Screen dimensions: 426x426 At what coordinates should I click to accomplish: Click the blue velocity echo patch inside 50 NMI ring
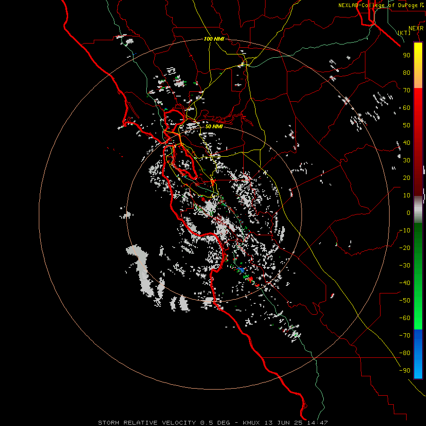pyautogui.click(x=241, y=270)
